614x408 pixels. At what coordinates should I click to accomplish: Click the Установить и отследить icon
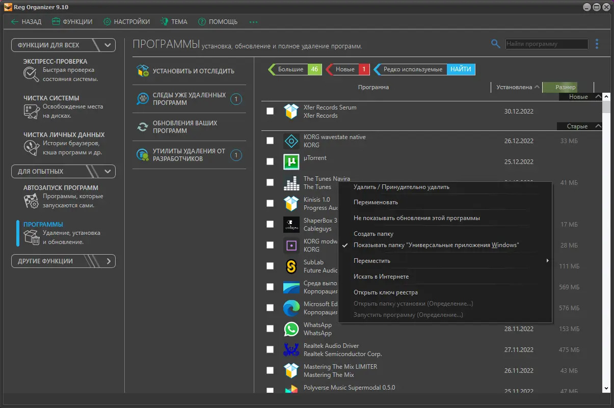[143, 71]
